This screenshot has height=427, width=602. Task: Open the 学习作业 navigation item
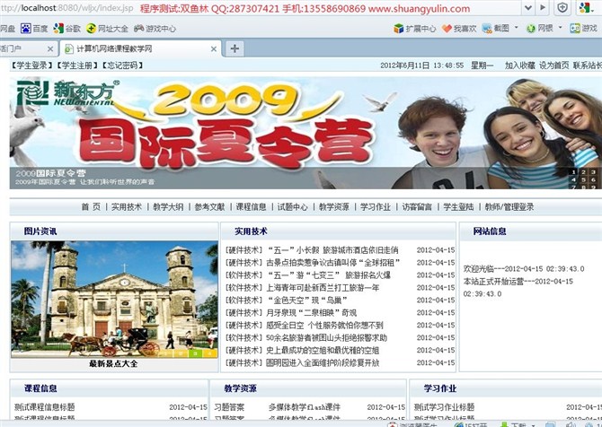pyautogui.click(x=375, y=207)
